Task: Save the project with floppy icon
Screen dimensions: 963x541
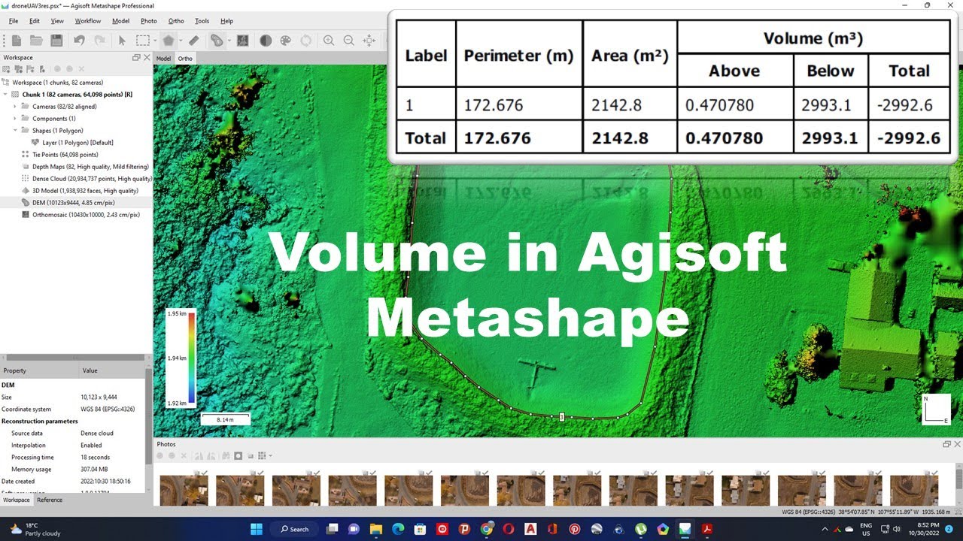Action: click(x=56, y=41)
